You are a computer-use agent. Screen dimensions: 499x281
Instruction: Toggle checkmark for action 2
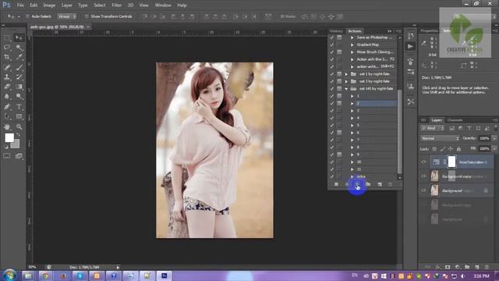coord(332,103)
